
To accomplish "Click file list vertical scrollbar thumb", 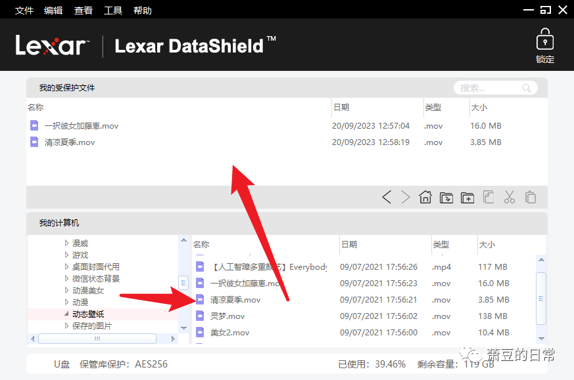I will [541, 299].
